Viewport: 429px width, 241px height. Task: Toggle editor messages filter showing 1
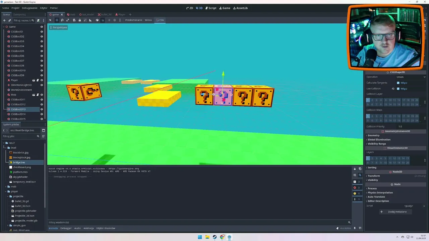(x=357, y=199)
